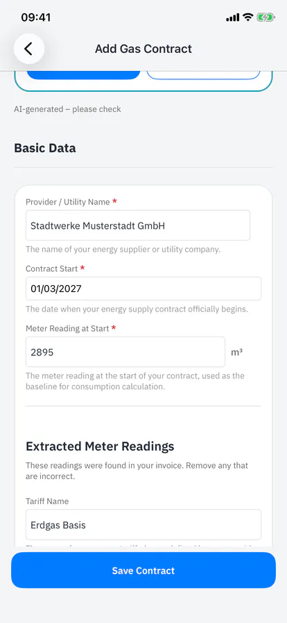The height and width of the screenshot is (623, 287).
Task: Tap the AI-generated please check notice
Action: pyautogui.click(x=67, y=109)
